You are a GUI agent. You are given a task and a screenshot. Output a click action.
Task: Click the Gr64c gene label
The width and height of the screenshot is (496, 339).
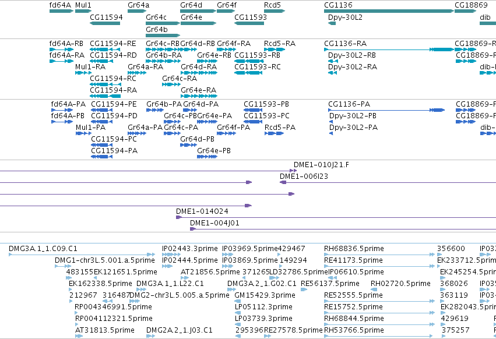pos(156,17)
